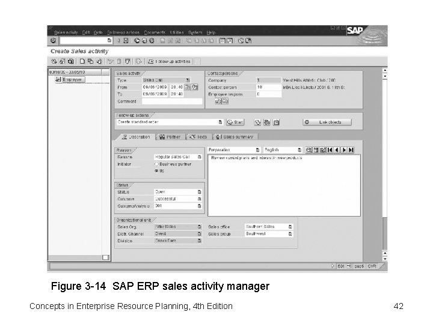Image resolution: width=433 pixels, height=324 pixels.
Task: Click the red Cancel icon in top toolbar
Action: [x=152, y=41]
